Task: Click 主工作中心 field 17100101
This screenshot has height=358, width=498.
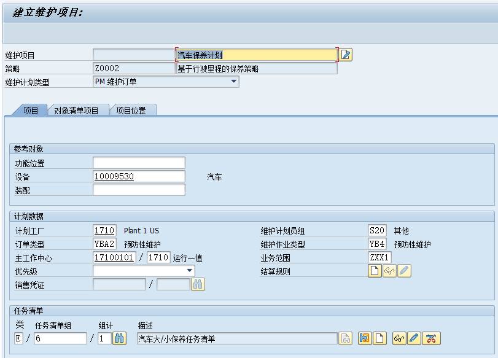Action: point(114,257)
